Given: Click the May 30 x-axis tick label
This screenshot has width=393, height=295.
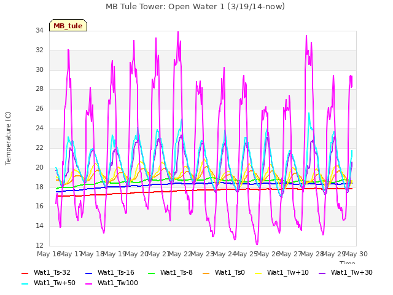Looking at the screenshot, I should point(356,254).
